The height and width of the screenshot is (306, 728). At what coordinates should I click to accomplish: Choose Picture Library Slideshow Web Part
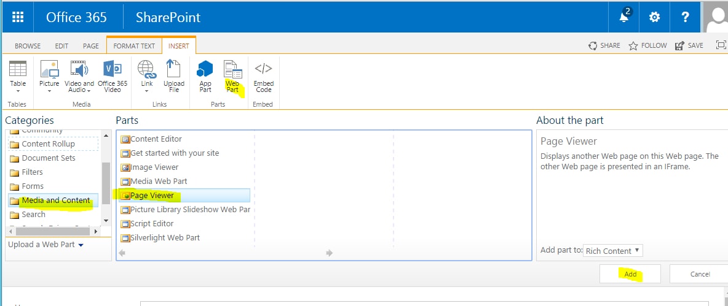tap(185, 209)
